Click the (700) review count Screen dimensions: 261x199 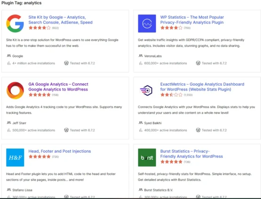click(187, 28)
